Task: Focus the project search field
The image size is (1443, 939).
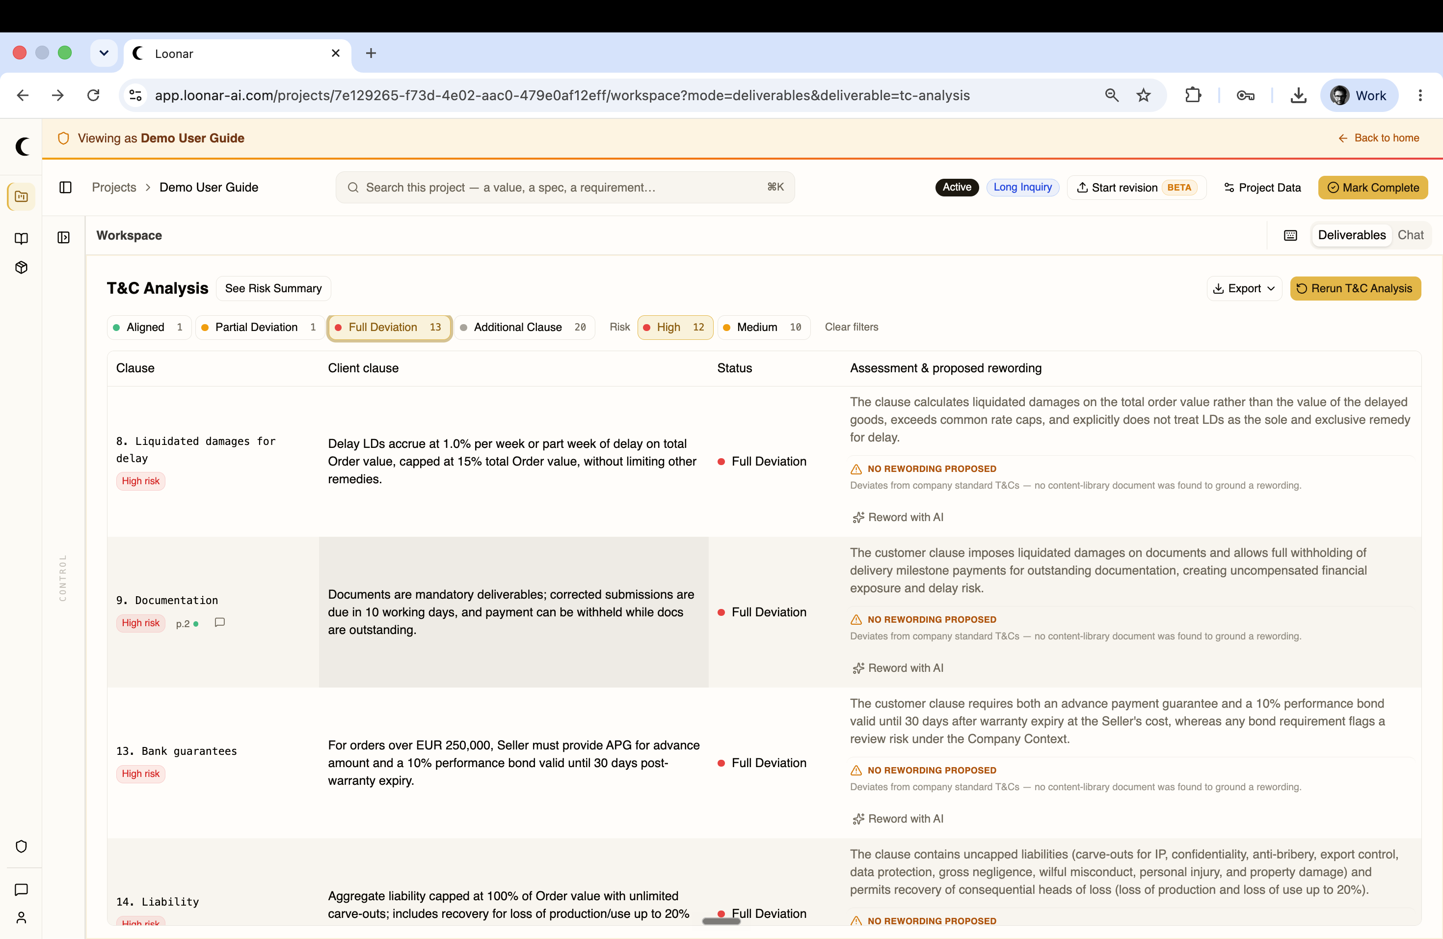Action: point(565,188)
